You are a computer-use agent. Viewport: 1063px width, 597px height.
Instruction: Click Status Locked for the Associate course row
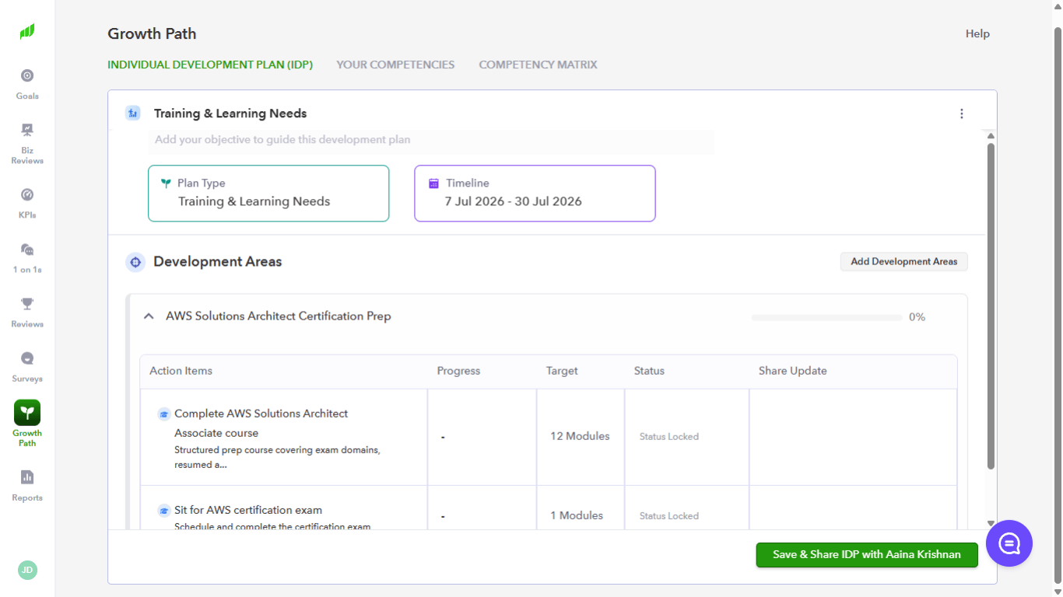pos(669,437)
